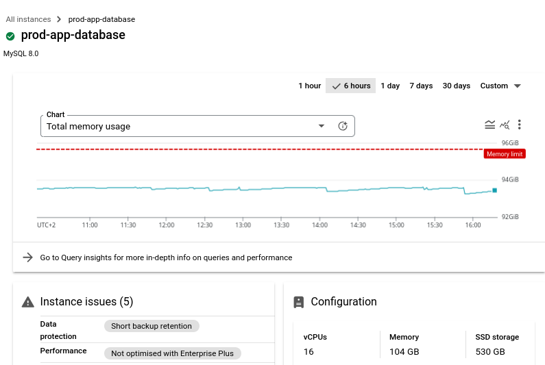The height and width of the screenshot is (365, 545).
Task: Click the chart info icon beside dropdown
Action: tap(343, 126)
